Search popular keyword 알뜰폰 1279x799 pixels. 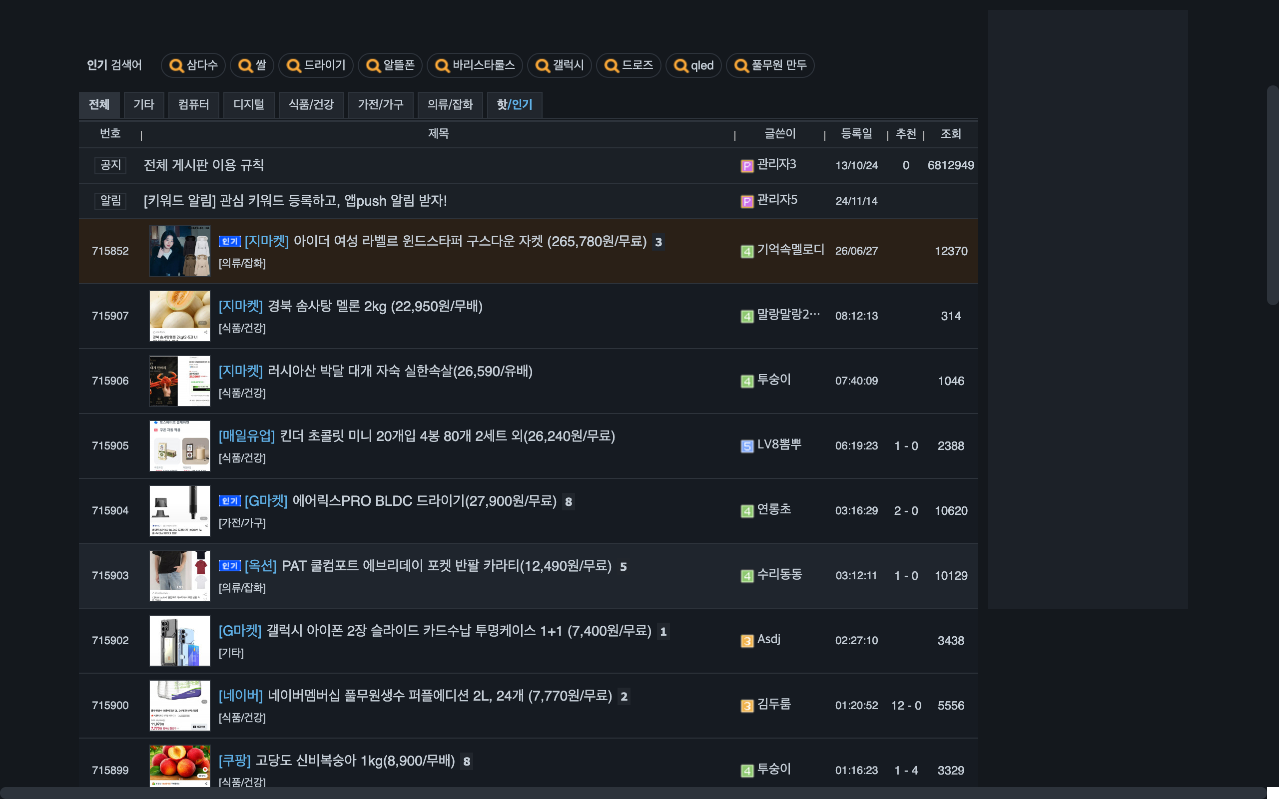[390, 65]
